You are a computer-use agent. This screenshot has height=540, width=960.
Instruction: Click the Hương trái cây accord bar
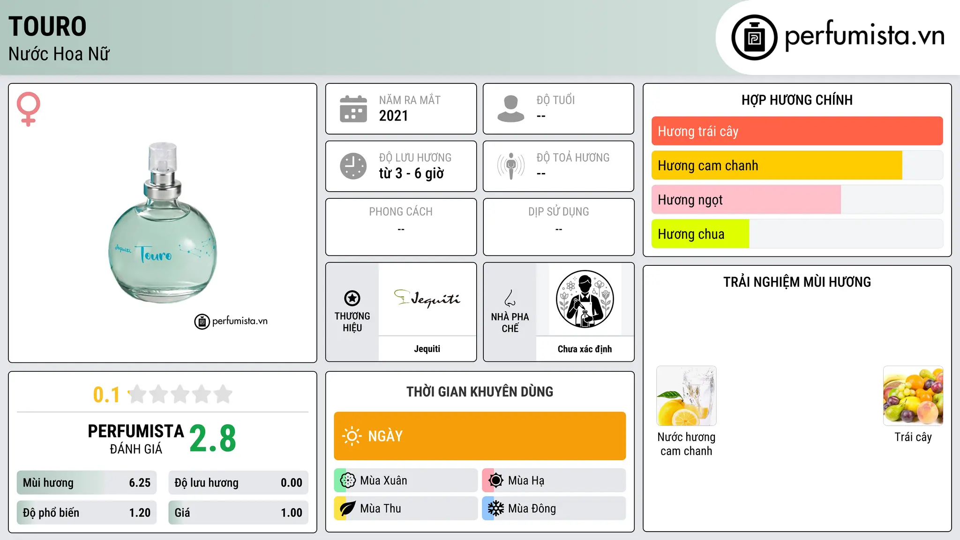pos(797,131)
